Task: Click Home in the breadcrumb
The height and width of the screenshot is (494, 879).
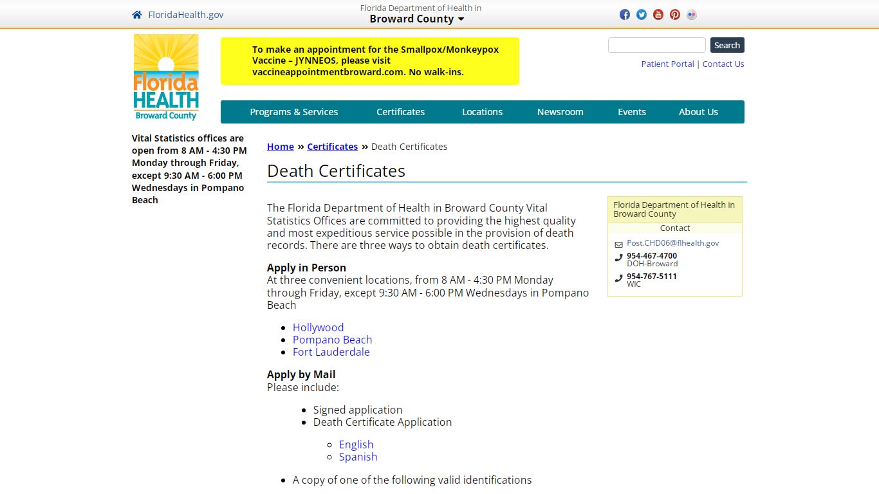Action: pos(281,147)
